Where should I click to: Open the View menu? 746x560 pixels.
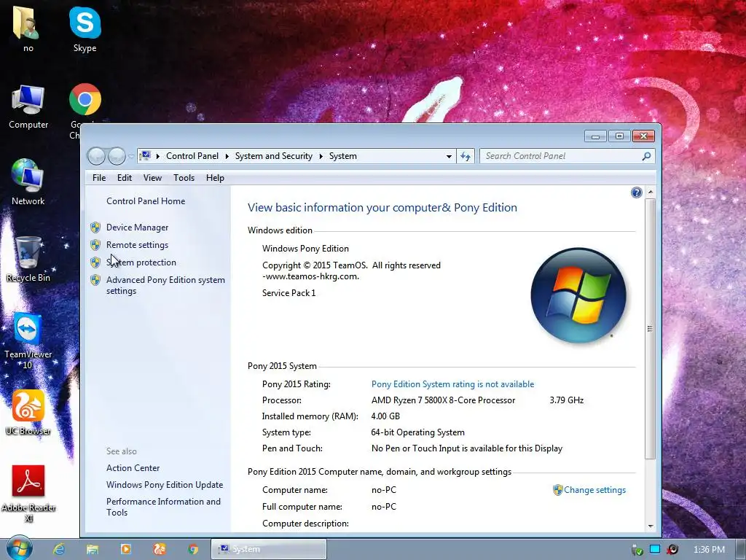(152, 178)
